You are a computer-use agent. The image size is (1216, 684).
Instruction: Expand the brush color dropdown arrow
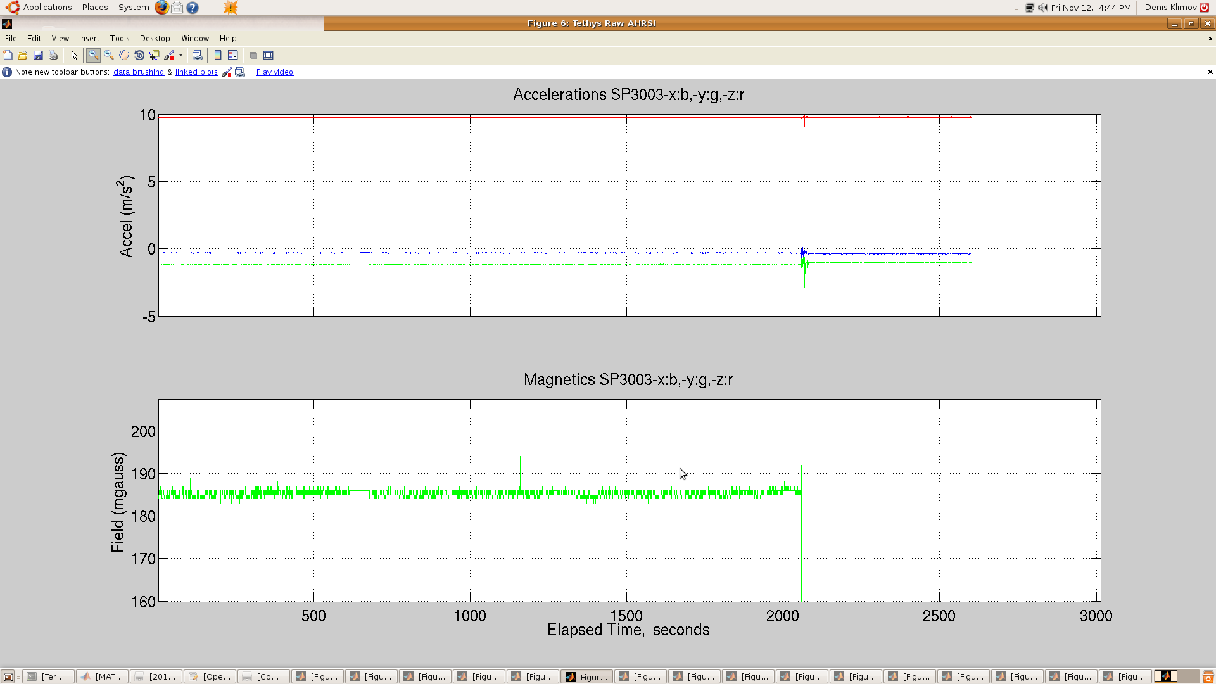(180, 56)
